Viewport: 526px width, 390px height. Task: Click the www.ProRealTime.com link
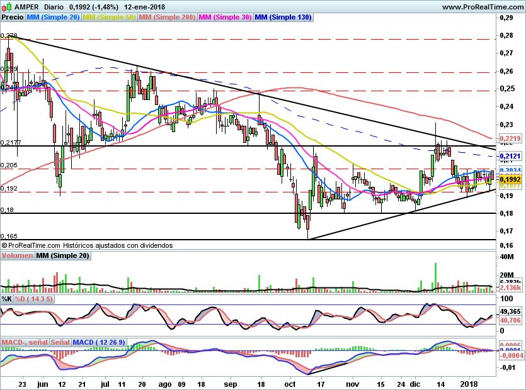point(482,6)
